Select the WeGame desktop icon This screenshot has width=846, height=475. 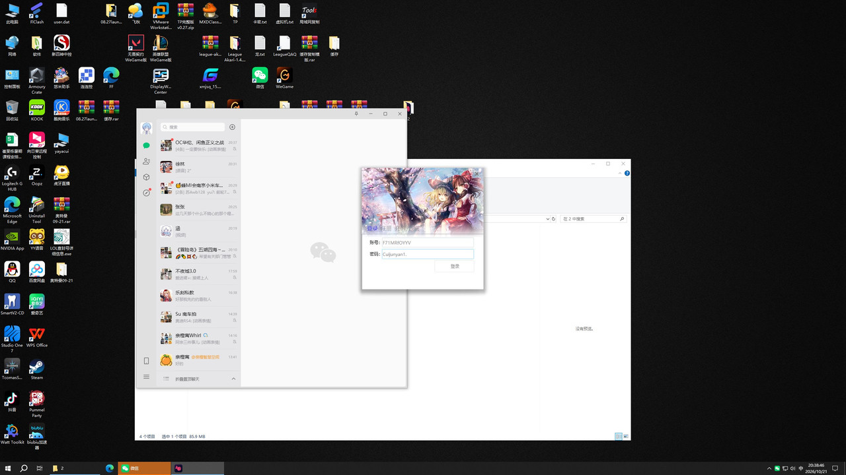285,78
